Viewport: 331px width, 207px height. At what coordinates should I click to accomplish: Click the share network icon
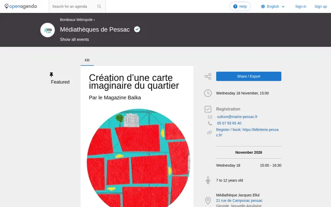click(208, 76)
